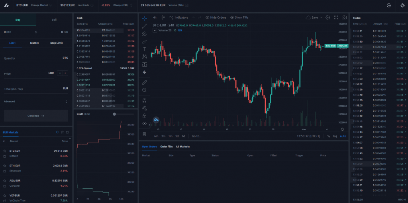The image size is (408, 203).
Task: Toggle Show Fills on chart
Action: pos(239,17)
